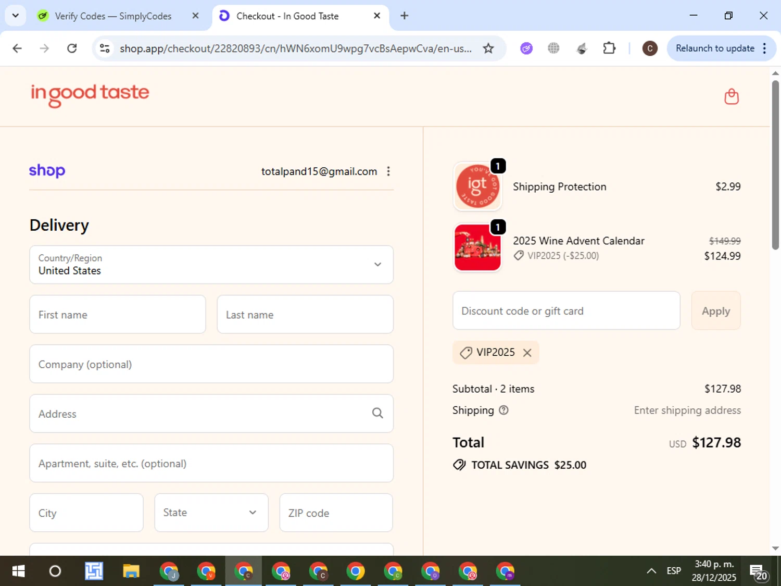Click the browser address bar URL
The width and height of the screenshot is (781, 586).
pos(296,48)
